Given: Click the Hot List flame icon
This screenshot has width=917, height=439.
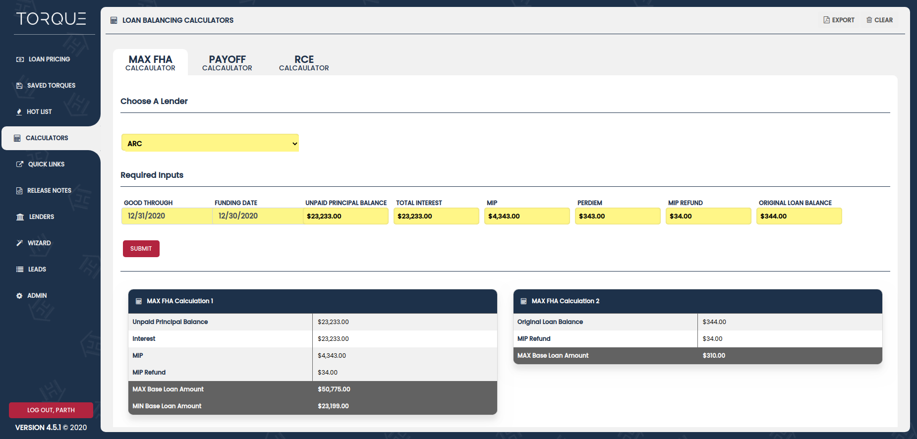Looking at the screenshot, I should [19, 112].
